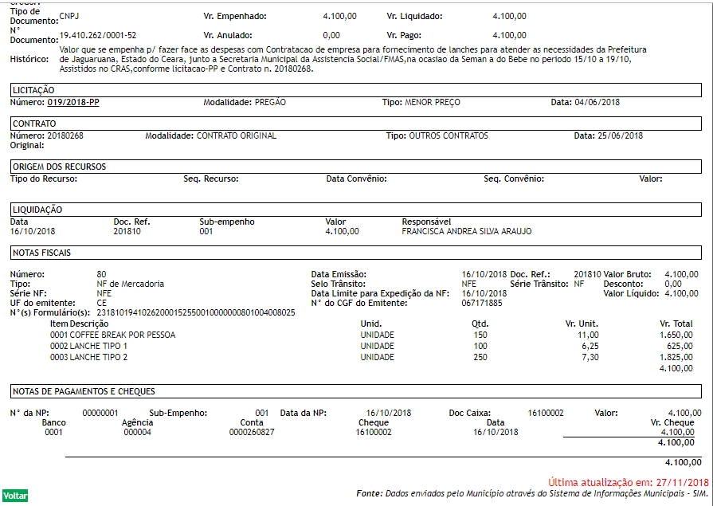Select contract number 20180268

65,135
